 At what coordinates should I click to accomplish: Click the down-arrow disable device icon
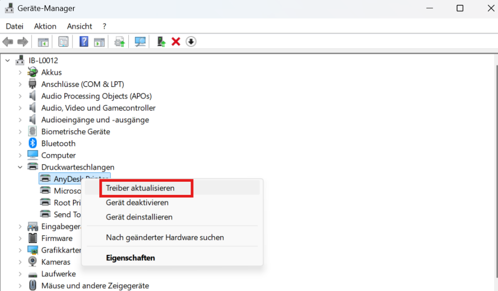191,42
